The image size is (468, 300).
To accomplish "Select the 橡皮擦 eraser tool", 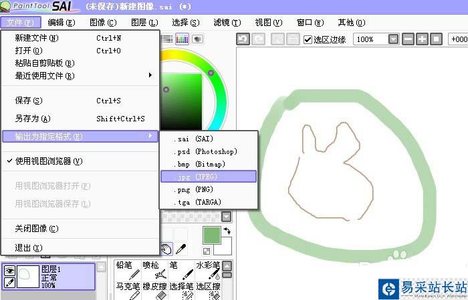I will pyautogui.click(x=154, y=291).
